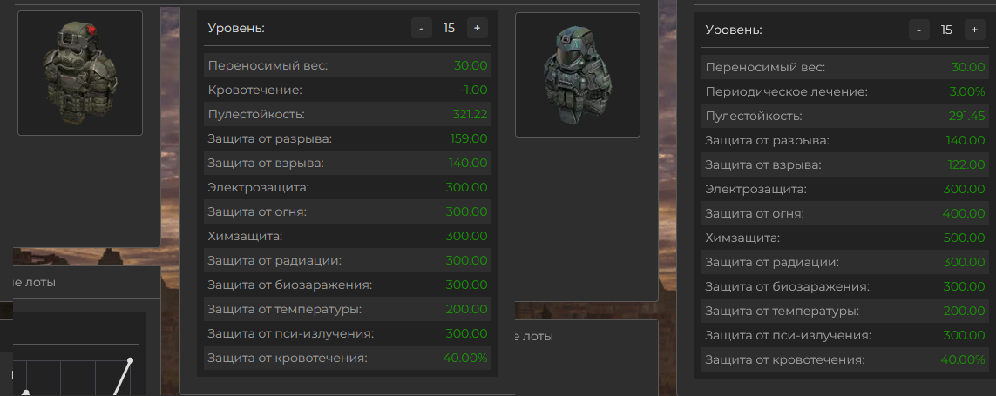
Task: Click the green armor suit thumbnail
Action: (x=80, y=73)
